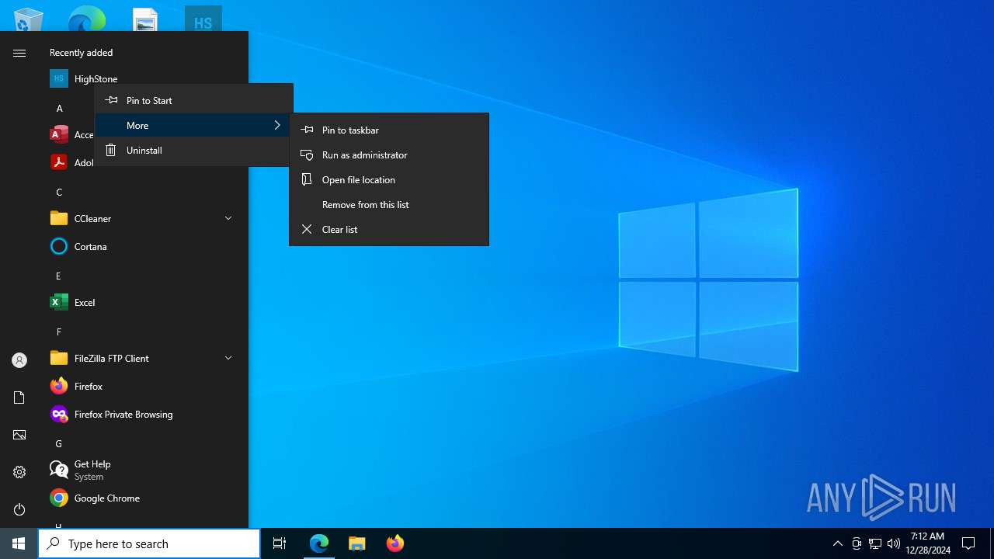Screen dimensions: 994x559
Task: Click the Recently added heading
Action: point(81,53)
